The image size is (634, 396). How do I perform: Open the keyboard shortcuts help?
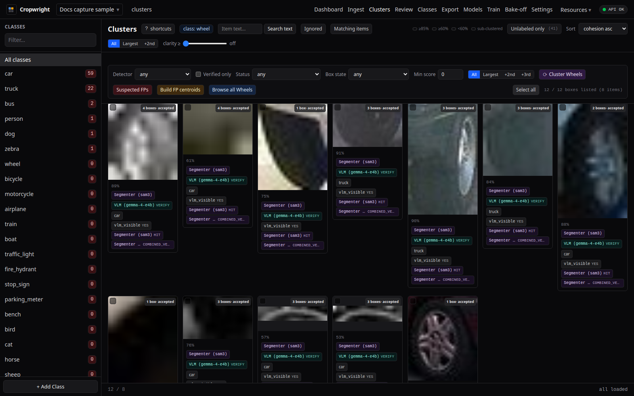(158, 29)
